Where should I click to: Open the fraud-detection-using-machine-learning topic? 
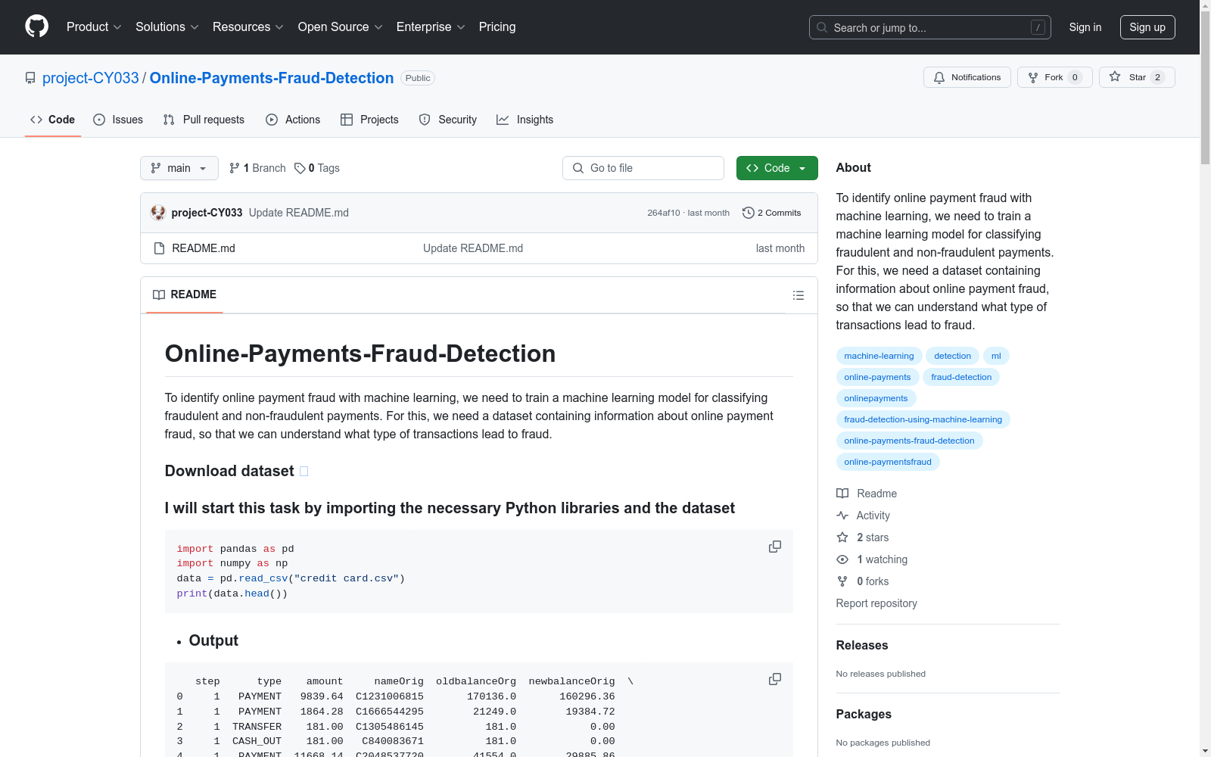(x=923, y=419)
